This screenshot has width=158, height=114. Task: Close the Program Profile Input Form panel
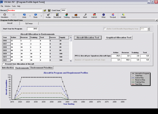click(156, 20)
